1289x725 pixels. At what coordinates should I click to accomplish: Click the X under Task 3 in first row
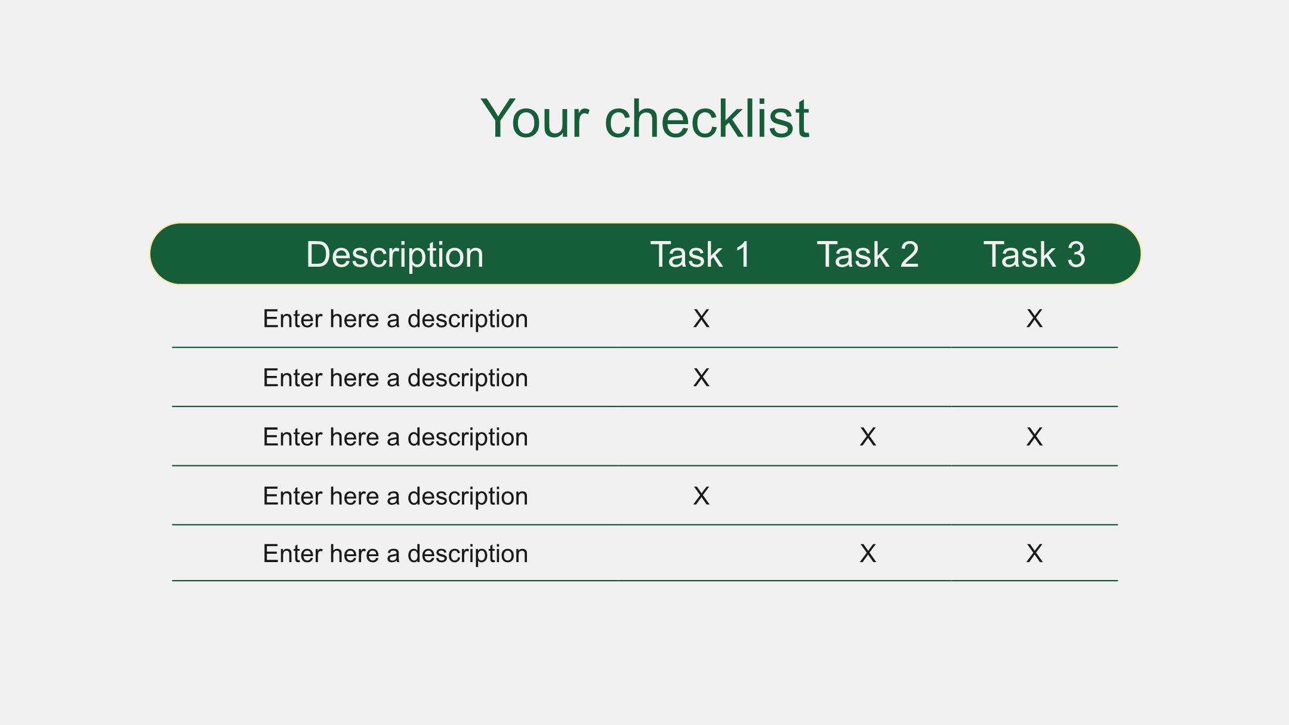1034,319
